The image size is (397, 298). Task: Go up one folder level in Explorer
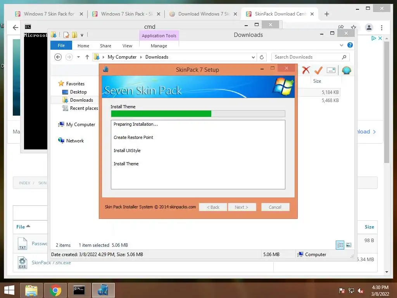click(87, 57)
